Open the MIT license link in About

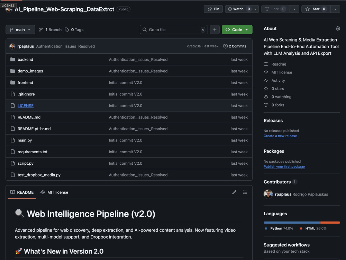click(x=278, y=72)
